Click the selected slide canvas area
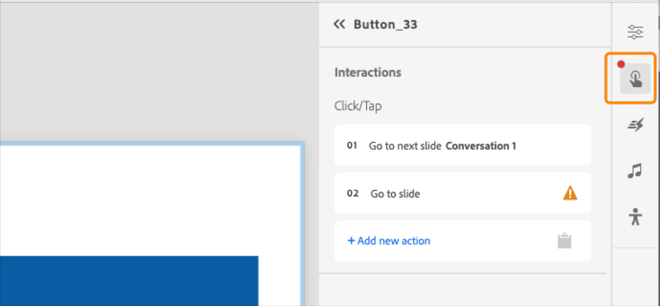This screenshot has height=306, width=660. tap(144, 201)
